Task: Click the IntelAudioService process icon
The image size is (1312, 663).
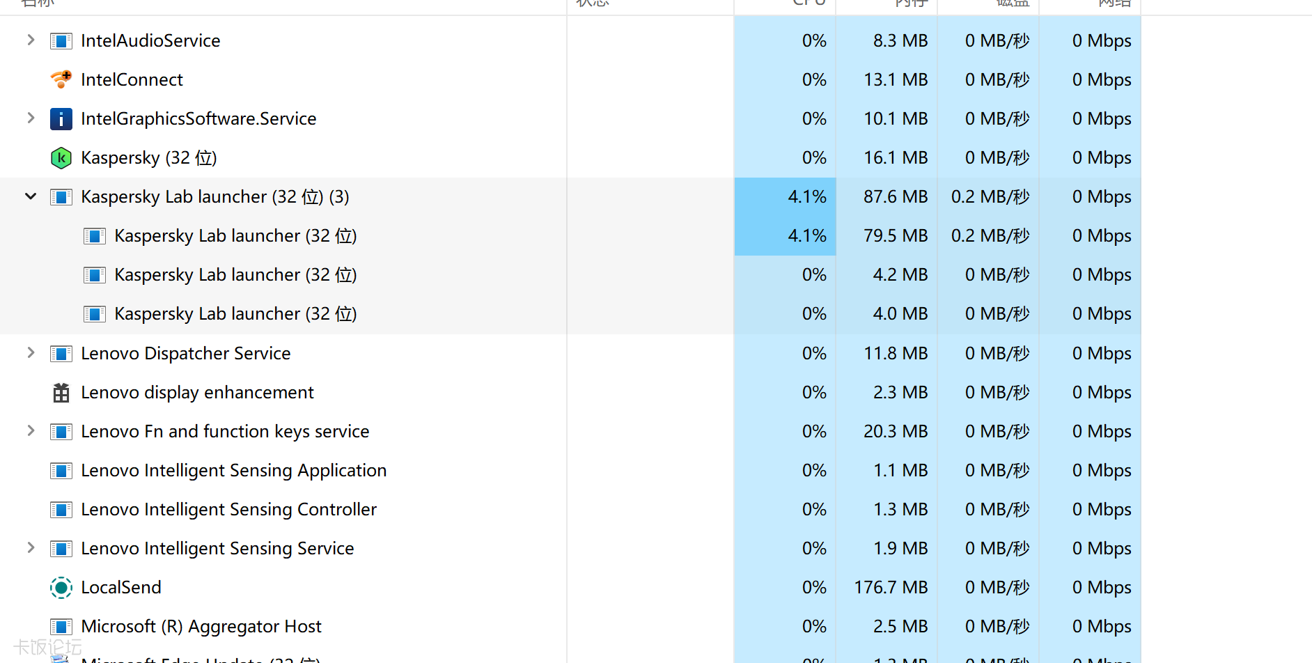Action: pyautogui.click(x=61, y=41)
